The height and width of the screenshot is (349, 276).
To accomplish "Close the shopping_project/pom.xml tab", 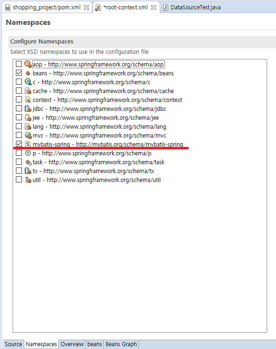I will click(86, 7).
